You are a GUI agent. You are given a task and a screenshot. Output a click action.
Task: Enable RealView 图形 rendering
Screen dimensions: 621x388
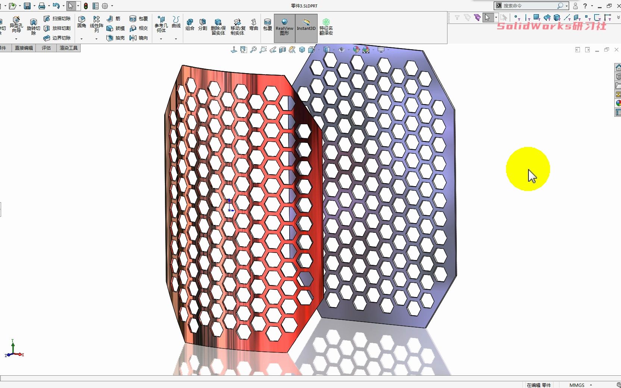click(x=284, y=28)
